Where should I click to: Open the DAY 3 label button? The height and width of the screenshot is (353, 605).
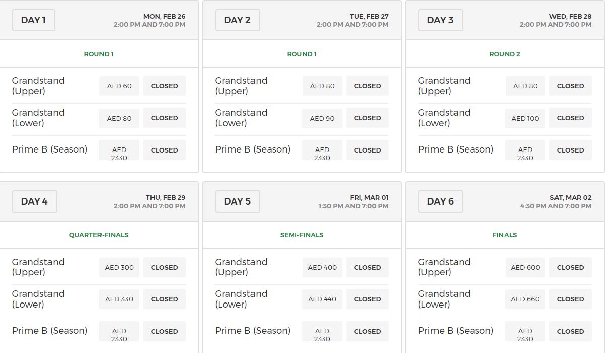(440, 20)
